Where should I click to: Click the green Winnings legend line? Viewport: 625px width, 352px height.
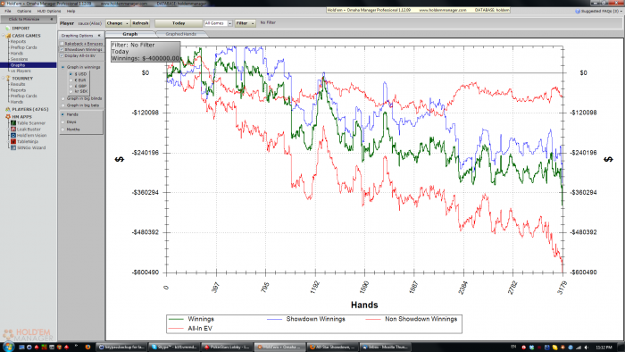[x=176, y=319]
